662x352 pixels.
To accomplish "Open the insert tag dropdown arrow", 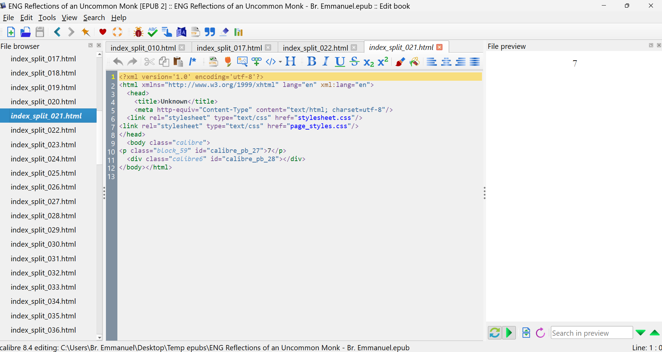I will point(280,62).
